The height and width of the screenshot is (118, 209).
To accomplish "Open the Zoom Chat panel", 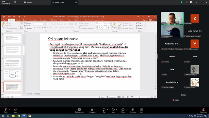I will pyautogui.click(x=104, y=110).
